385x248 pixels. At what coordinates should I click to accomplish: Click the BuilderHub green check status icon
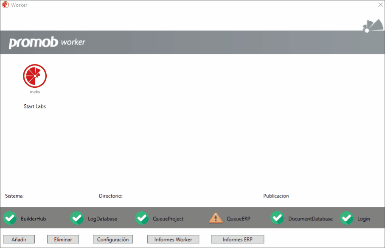click(10, 218)
